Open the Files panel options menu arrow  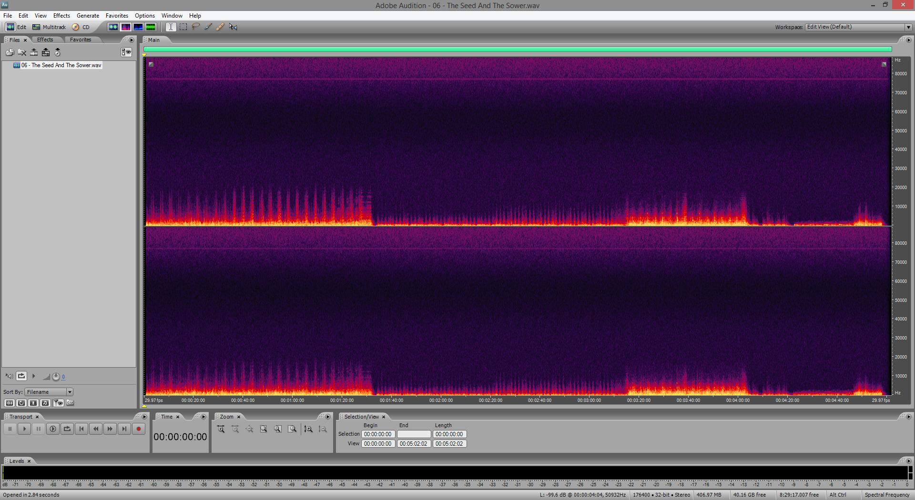(x=132, y=40)
